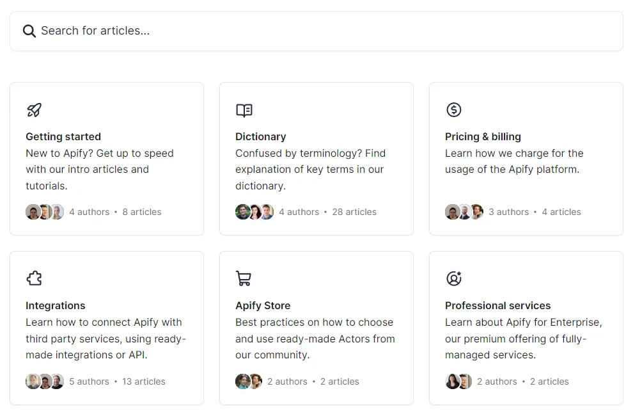Image resolution: width=633 pixels, height=416 pixels.
Task: Open the Integrations collection heading
Action: 56,305
